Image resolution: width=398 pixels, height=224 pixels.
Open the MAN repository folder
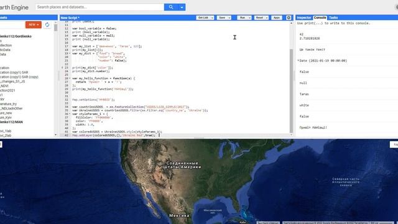point(11,122)
